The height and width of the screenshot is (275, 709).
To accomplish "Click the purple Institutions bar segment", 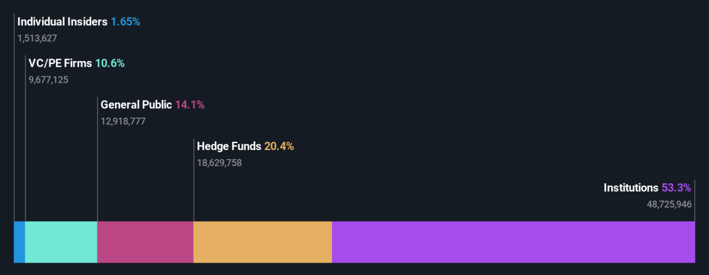I will coord(513,242).
